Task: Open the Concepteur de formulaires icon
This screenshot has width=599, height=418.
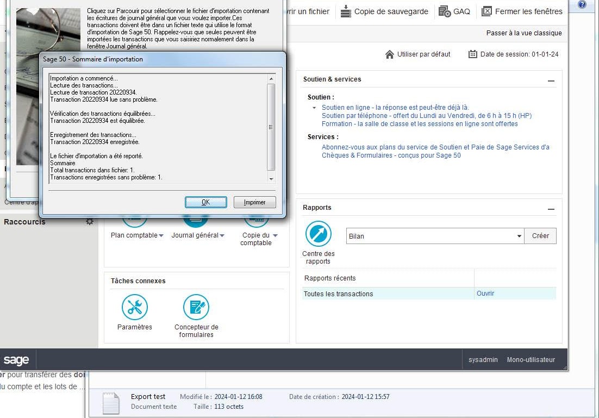Action: click(196, 307)
